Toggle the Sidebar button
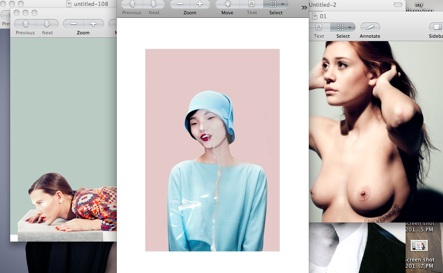443x273 pixels. coord(437,27)
